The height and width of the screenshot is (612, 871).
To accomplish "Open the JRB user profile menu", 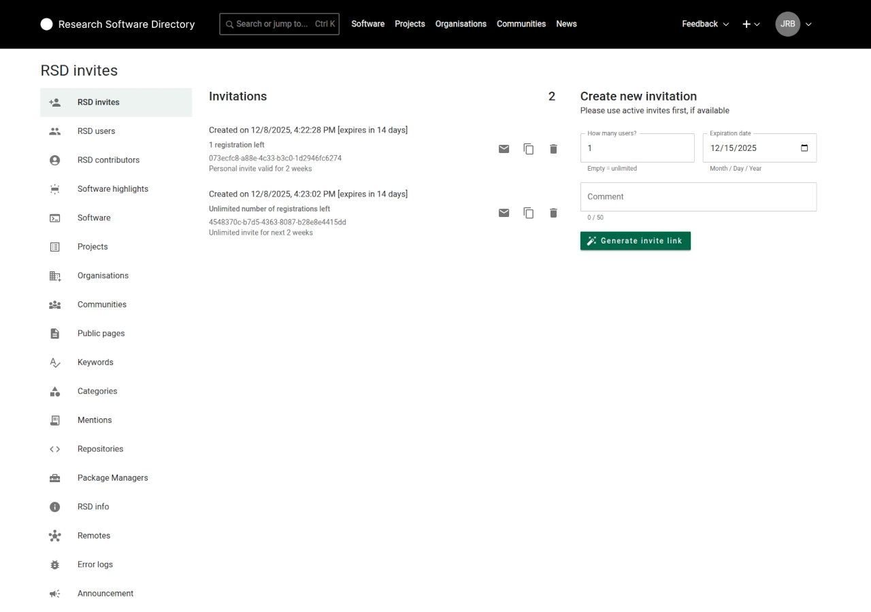I will click(793, 24).
